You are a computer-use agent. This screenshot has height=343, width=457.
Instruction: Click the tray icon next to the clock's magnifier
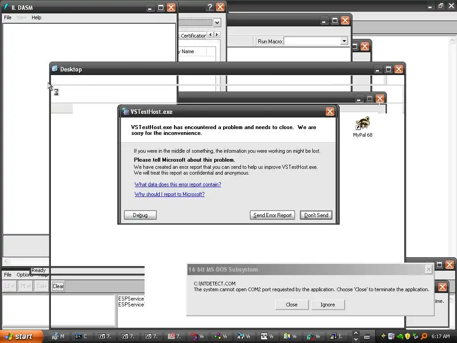[415, 336]
